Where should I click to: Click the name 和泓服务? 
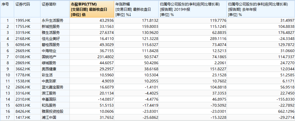coord(49,106)
